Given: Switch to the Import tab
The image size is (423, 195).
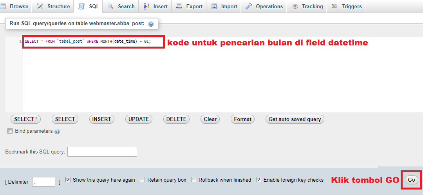Looking at the screenshot, I should pyautogui.click(x=224, y=7).
